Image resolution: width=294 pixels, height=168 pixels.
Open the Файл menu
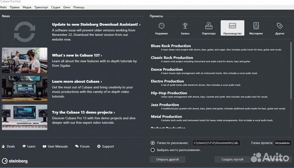click(x=3, y=7)
